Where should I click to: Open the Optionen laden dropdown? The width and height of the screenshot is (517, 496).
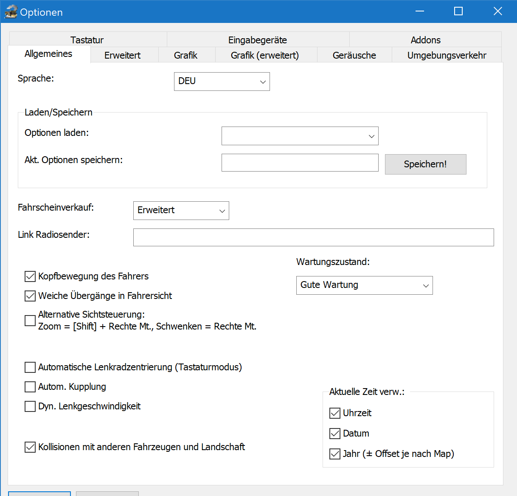(x=300, y=136)
